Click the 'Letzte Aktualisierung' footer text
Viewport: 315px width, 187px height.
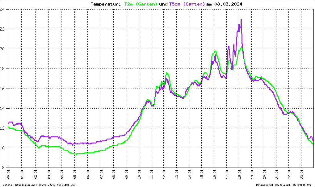(x=39, y=185)
